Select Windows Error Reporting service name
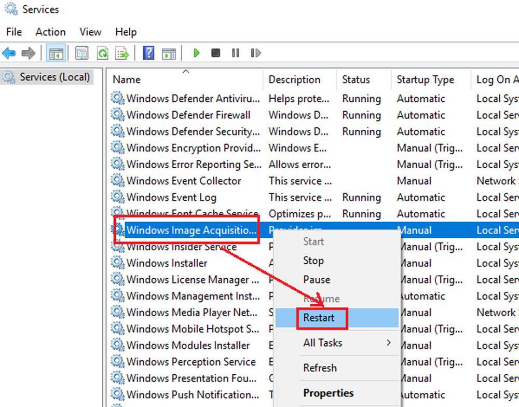 coord(194,164)
